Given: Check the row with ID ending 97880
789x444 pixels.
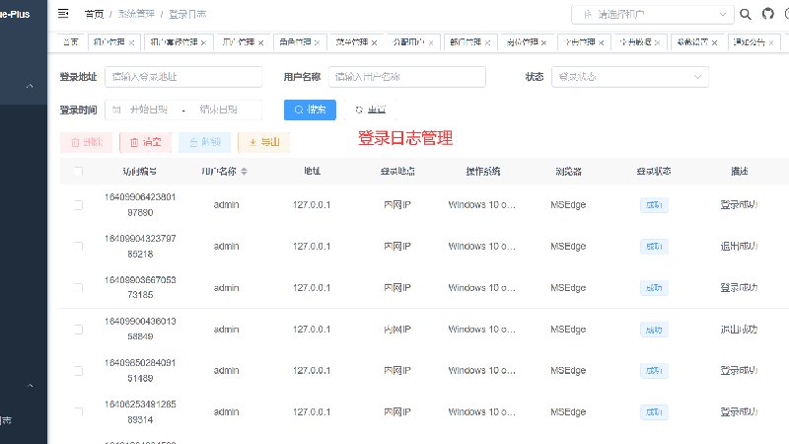Looking at the screenshot, I should point(78,205).
